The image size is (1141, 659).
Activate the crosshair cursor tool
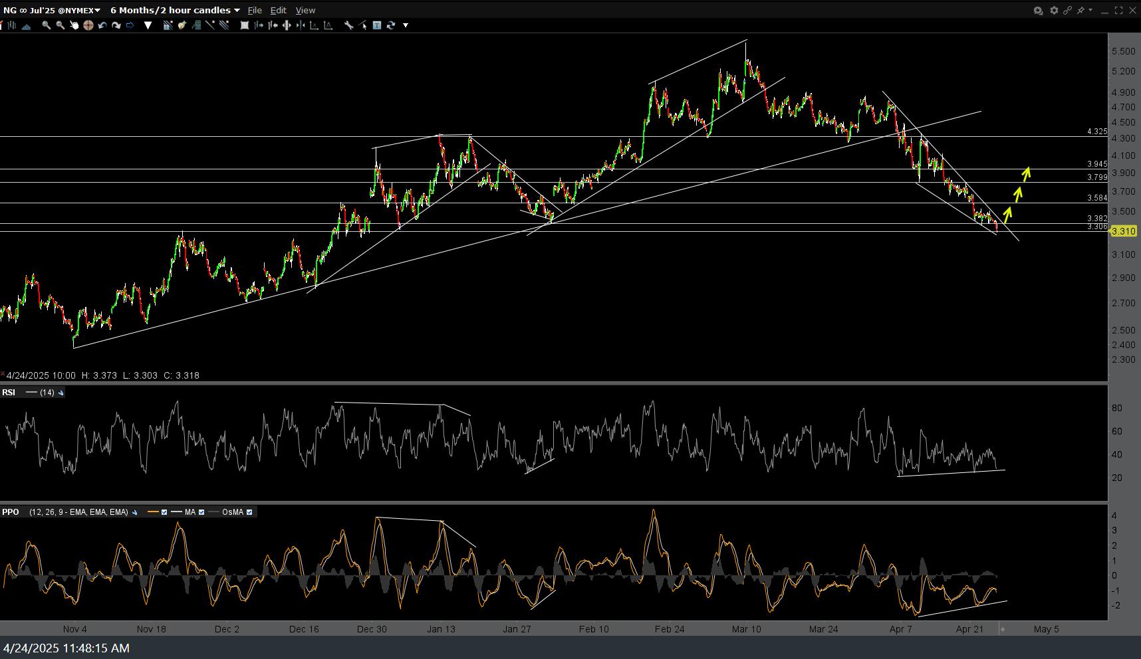click(88, 25)
